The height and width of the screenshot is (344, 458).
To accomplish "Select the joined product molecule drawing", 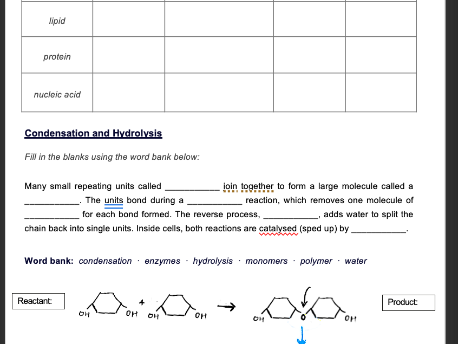I will point(305,310).
